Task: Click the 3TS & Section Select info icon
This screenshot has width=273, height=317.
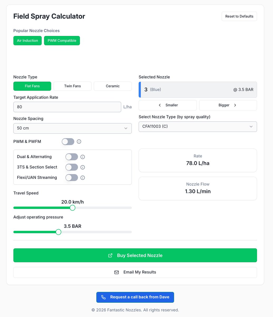Action: pyautogui.click(x=82, y=167)
